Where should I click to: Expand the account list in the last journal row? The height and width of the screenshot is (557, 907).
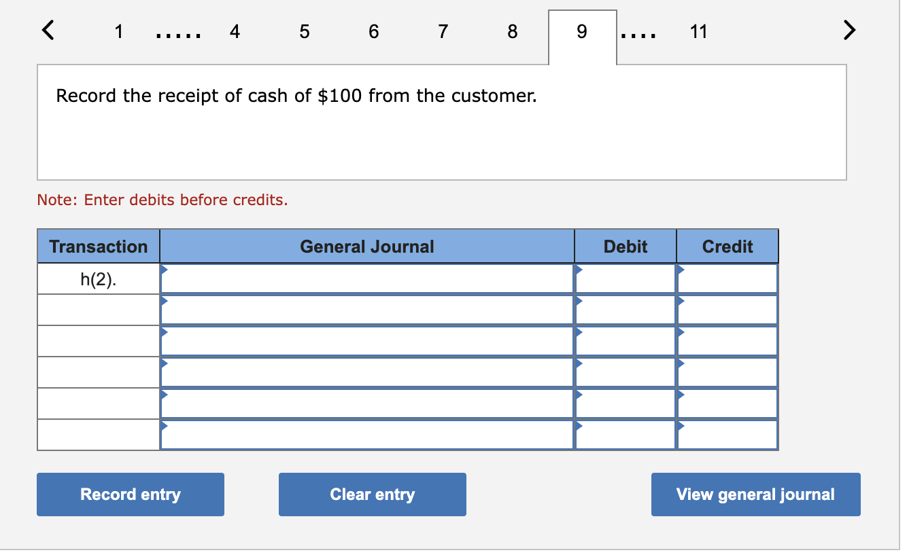163,426
